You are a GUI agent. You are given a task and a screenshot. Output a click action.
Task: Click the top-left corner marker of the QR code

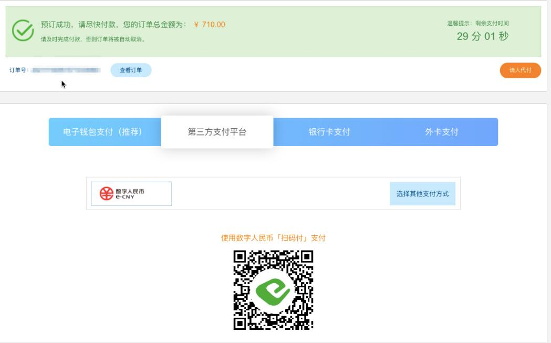point(240,256)
